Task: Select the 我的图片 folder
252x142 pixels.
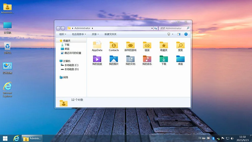Action: (114, 60)
